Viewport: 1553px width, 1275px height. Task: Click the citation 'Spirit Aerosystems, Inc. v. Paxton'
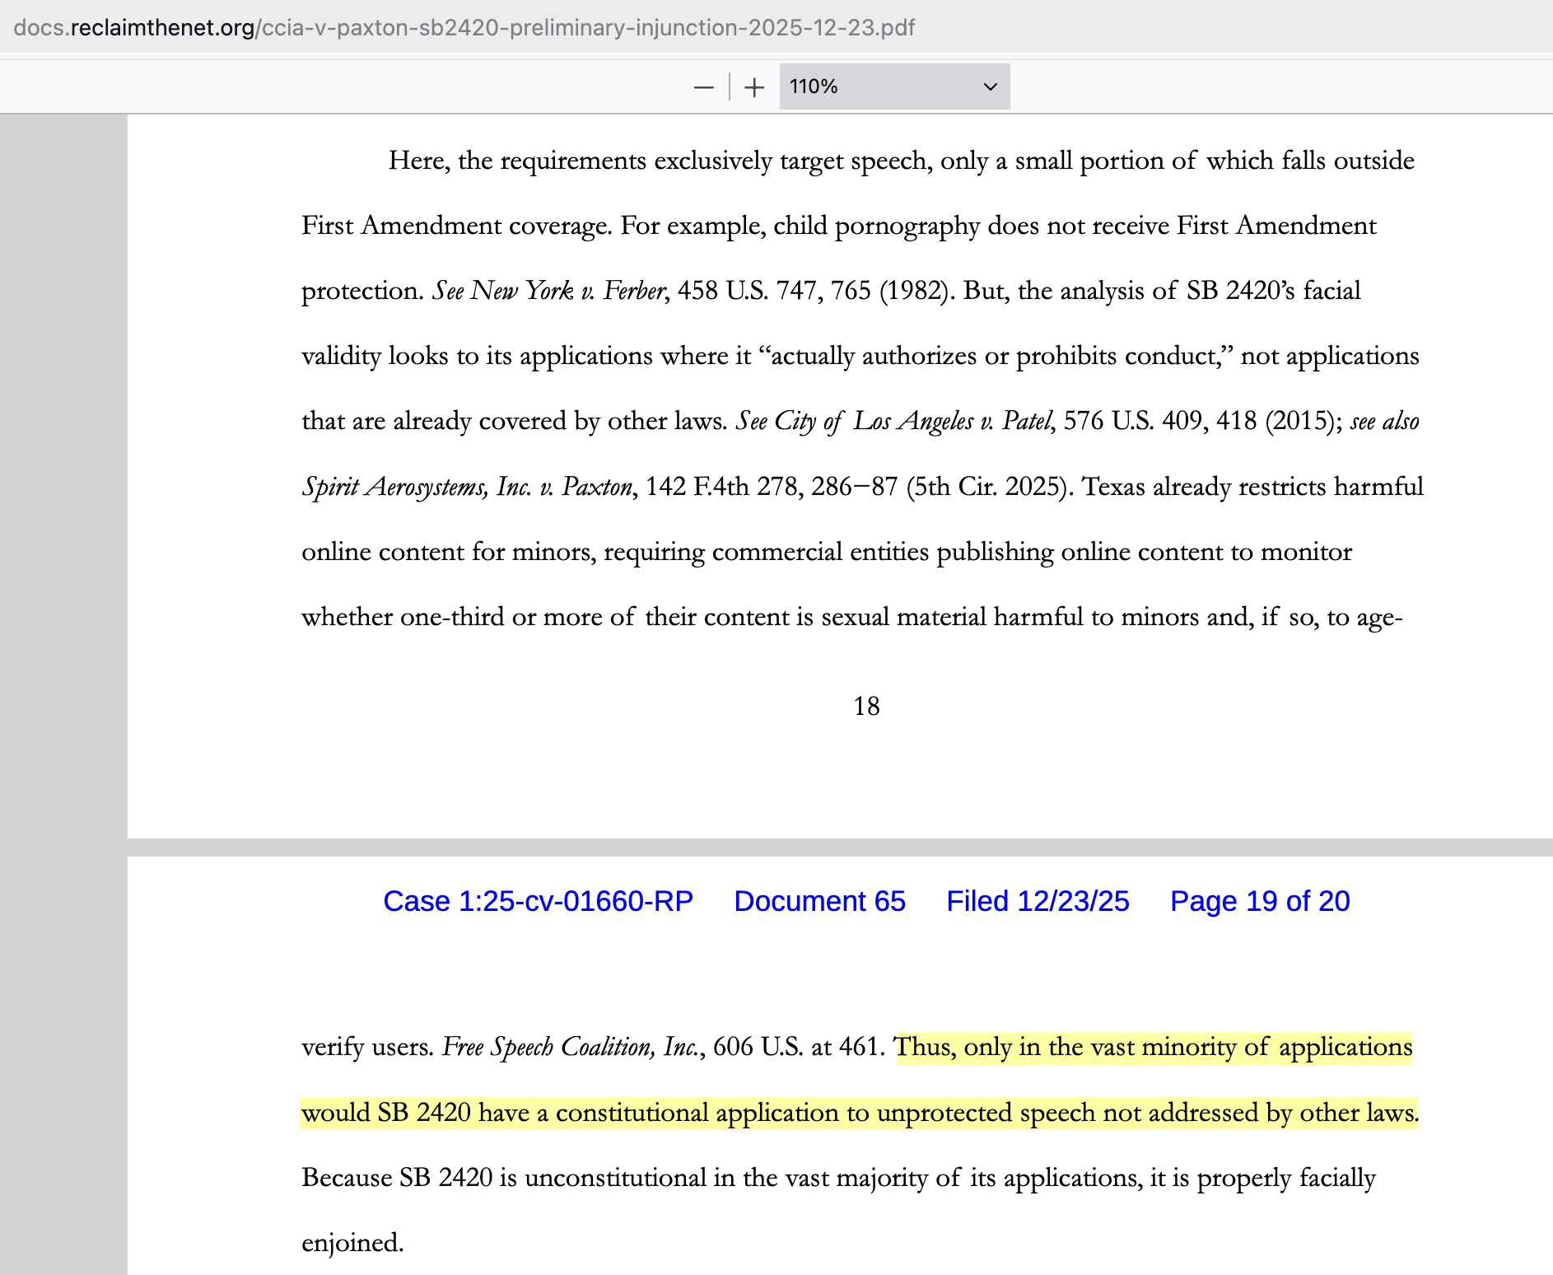tap(467, 487)
